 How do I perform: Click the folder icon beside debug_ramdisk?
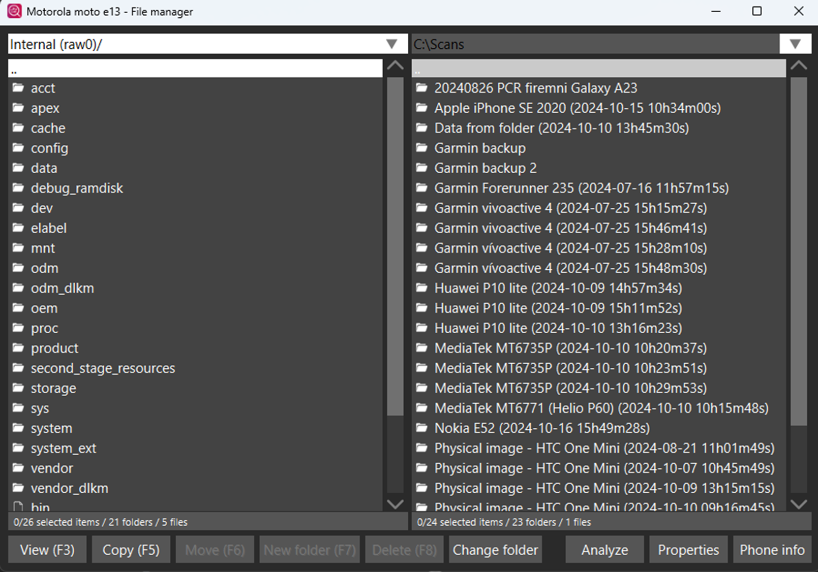pyautogui.click(x=18, y=188)
